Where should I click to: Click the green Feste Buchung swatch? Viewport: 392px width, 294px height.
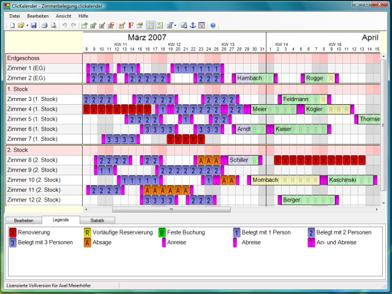[162, 233]
